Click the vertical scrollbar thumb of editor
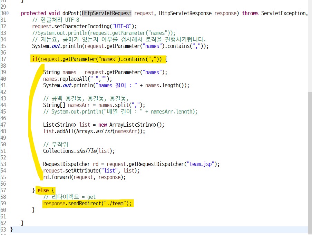Viewport: 312px width, 235px height. (310, 162)
